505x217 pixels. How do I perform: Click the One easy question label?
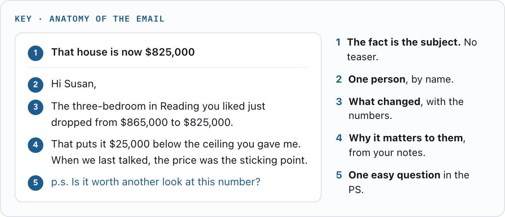click(394, 175)
